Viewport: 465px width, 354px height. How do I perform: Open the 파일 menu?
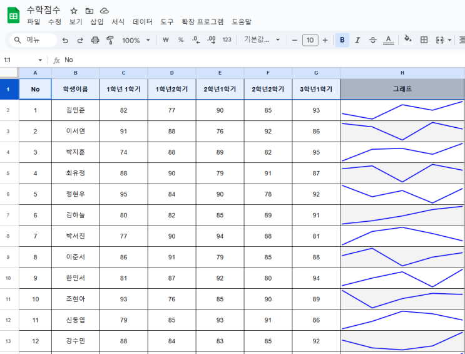[x=33, y=22]
